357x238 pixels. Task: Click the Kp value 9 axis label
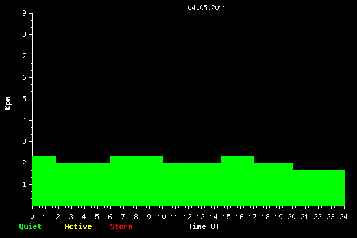pos(25,13)
